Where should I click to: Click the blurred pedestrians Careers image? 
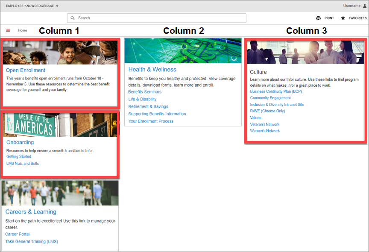(x=60, y=193)
